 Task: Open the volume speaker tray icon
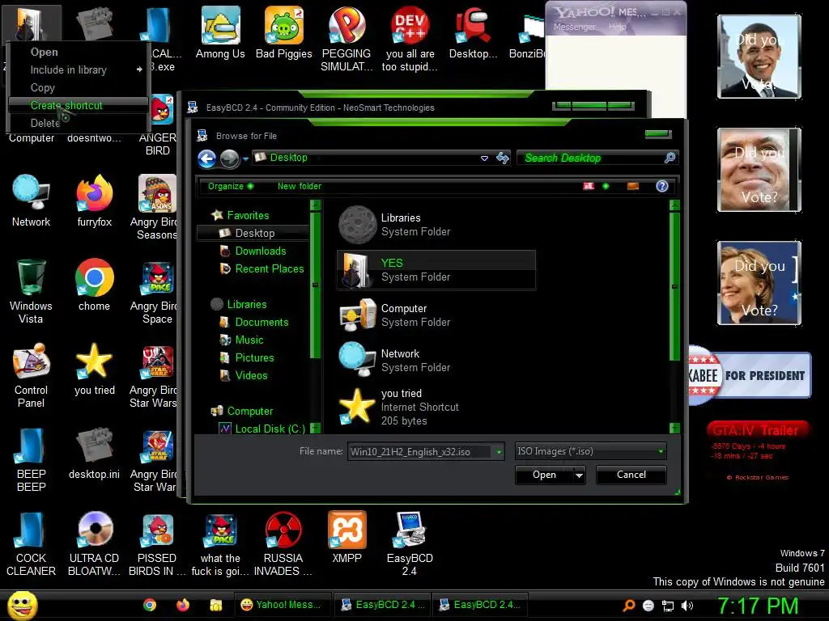[687, 606]
